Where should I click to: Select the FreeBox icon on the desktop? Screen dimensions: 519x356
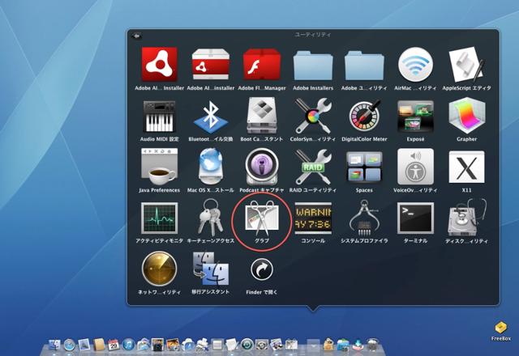[x=500, y=328]
